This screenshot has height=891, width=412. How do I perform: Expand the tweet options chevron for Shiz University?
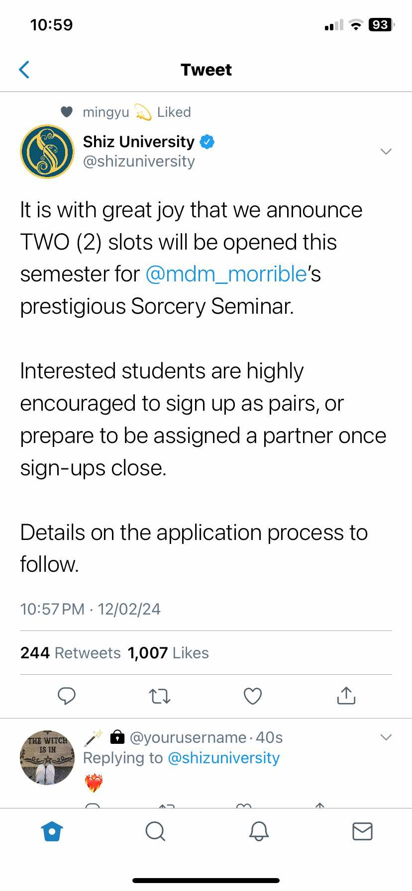[386, 151]
